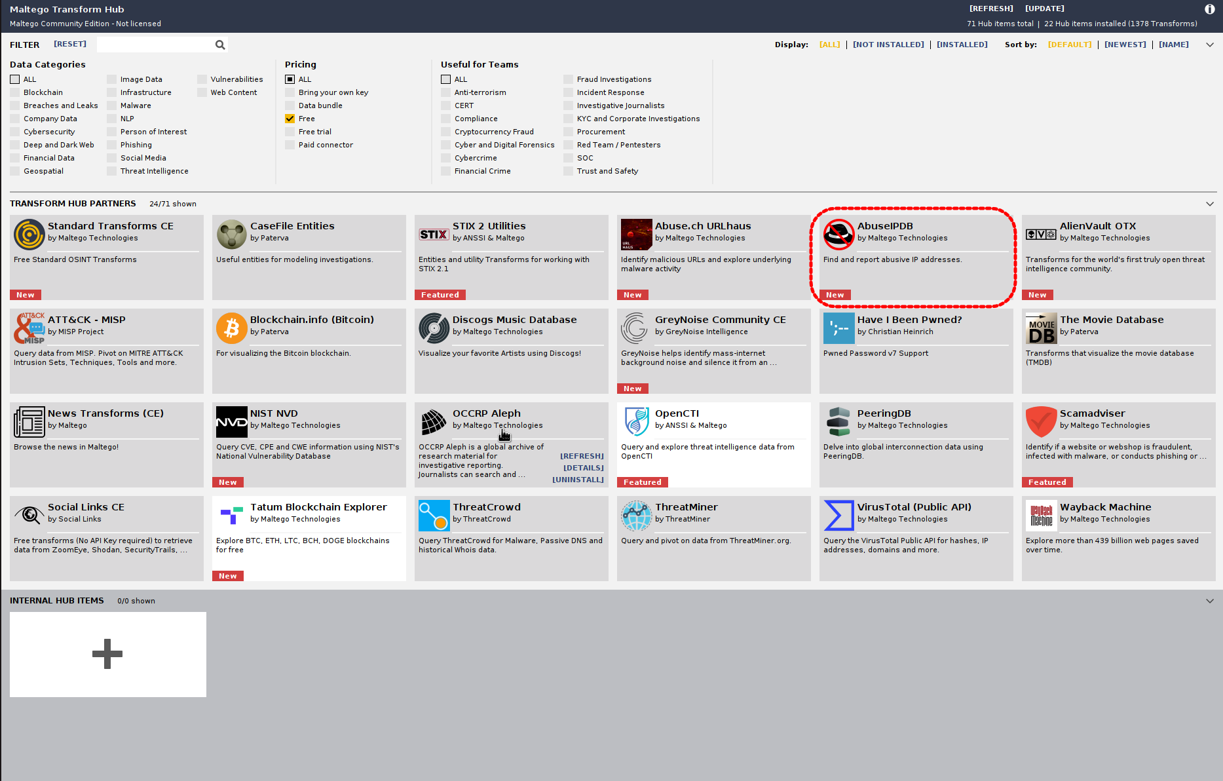Open the info icon in title bar
This screenshot has height=781, width=1223.
(x=1210, y=9)
